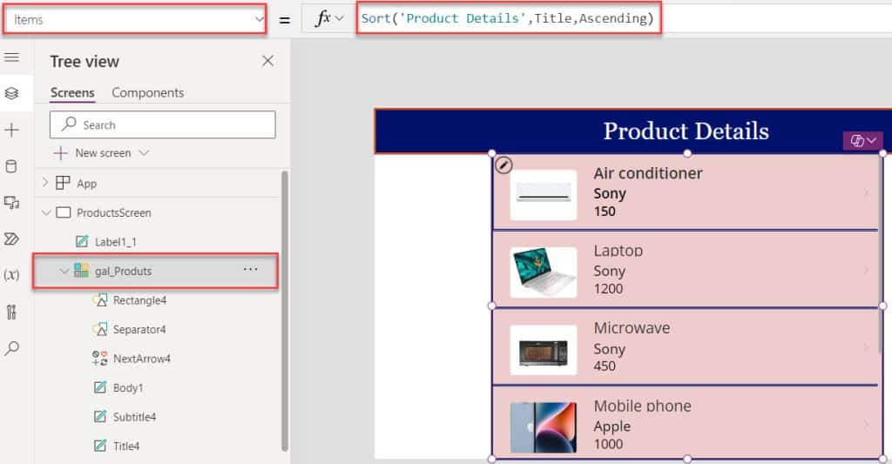The height and width of the screenshot is (464, 892).
Task: Open the hamburger menu icon
Action: point(11,57)
